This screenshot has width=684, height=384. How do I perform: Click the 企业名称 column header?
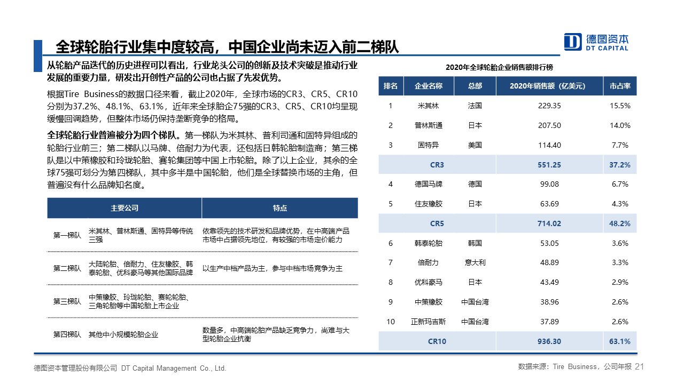428,86
